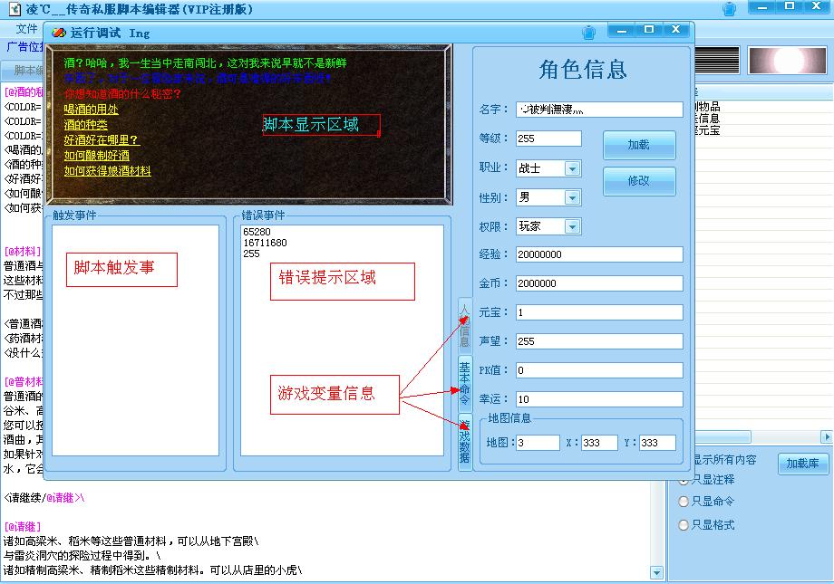
Task: Open the 权限 dropdown showing 玩家
Action: coord(572,226)
